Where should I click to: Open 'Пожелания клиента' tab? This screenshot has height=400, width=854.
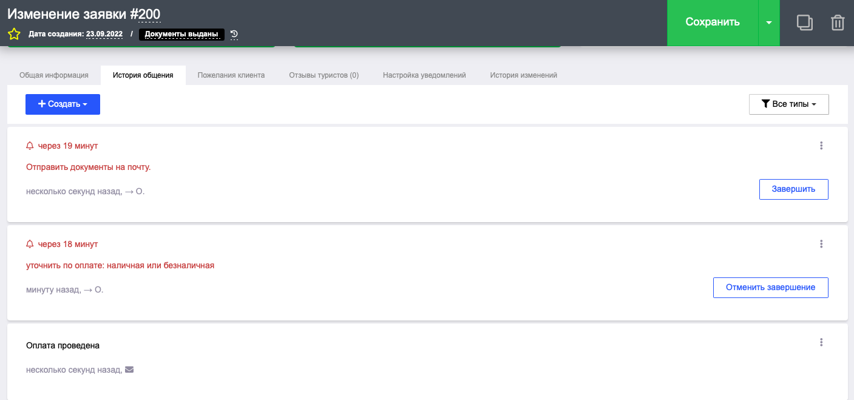coord(231,75)
